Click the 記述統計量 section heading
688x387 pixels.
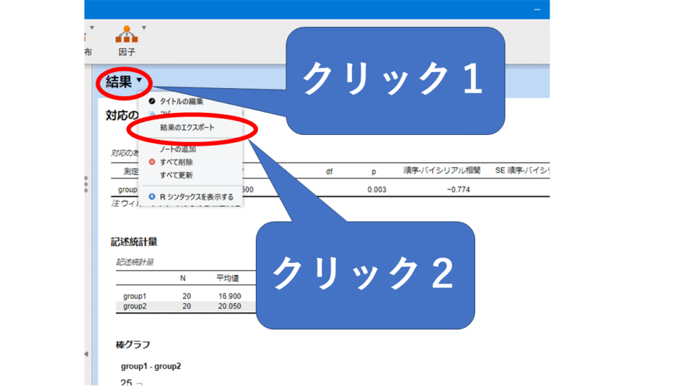134,242
